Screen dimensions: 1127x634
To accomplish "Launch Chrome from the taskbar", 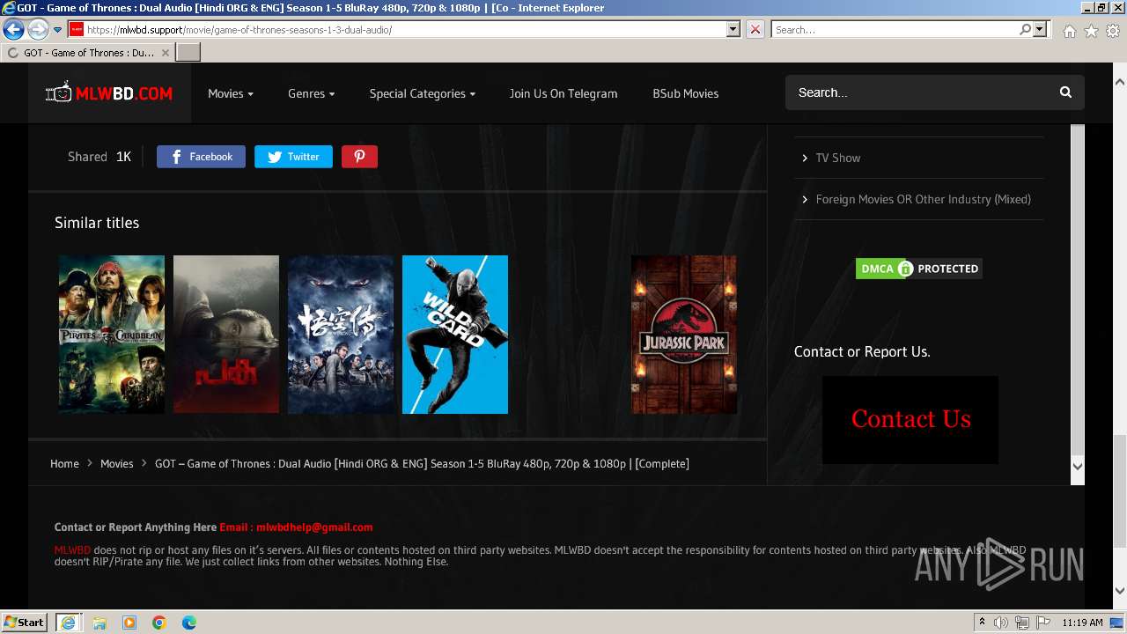I will coord(159,623).
